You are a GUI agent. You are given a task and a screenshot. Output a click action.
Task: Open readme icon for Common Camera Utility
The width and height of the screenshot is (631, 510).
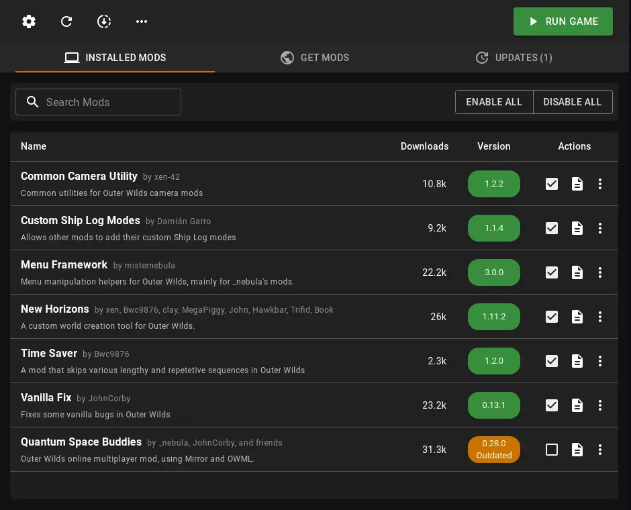[577, 184]
